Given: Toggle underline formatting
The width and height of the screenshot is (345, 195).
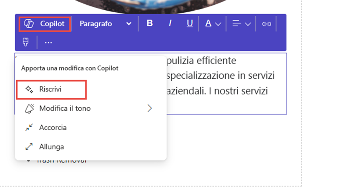Looking at the screenshot, I should point(190,23).
